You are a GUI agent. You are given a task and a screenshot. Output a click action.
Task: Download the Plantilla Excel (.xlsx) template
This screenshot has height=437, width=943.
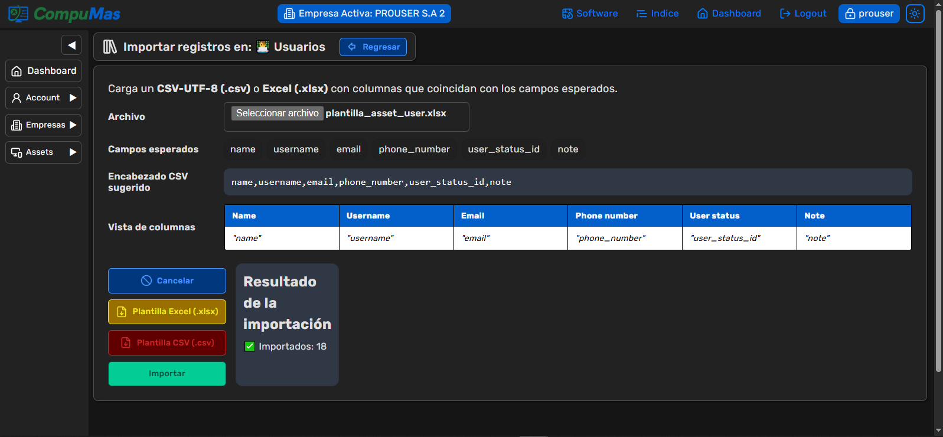tap(167, 312)
